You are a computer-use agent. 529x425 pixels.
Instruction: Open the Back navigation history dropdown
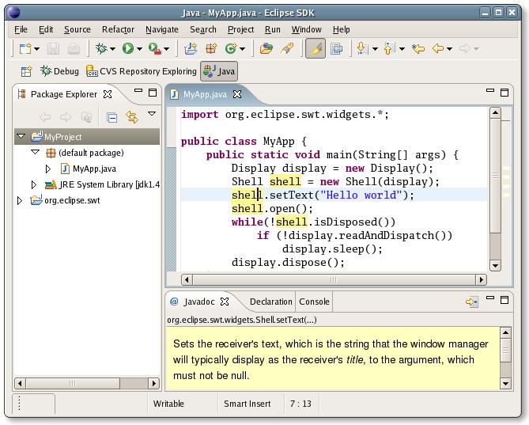449,49
